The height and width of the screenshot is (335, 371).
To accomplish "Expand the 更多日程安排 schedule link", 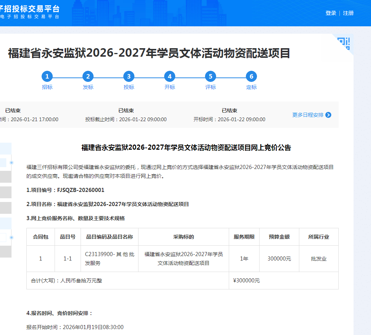I will tap(307, 115).
